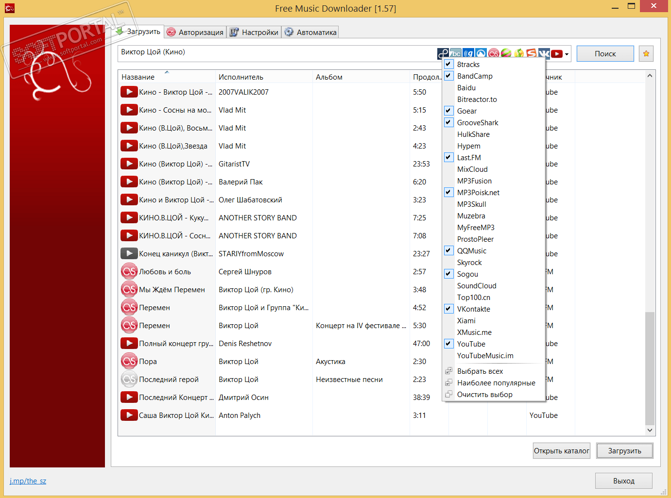Click YouTube icon beside 'Кино (В.Цой),Звезда'
This screenshot has height=498, width=671.
click(129, 146)
